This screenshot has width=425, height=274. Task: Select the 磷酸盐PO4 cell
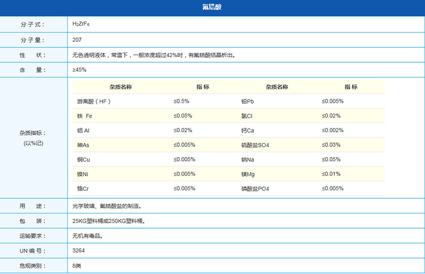256,189
